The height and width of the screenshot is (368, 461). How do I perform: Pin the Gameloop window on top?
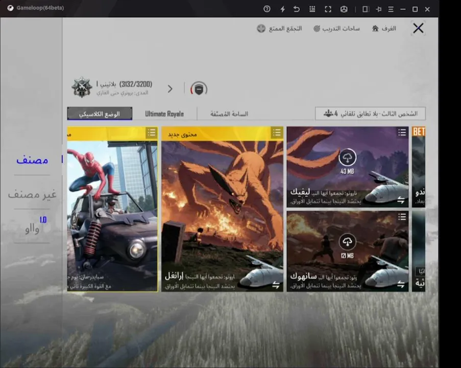(x=379, y=9)
